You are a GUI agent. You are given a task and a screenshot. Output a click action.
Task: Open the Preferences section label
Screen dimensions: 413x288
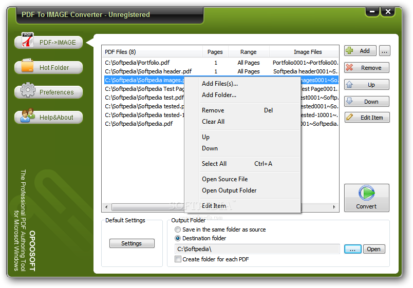click(57, 92)
